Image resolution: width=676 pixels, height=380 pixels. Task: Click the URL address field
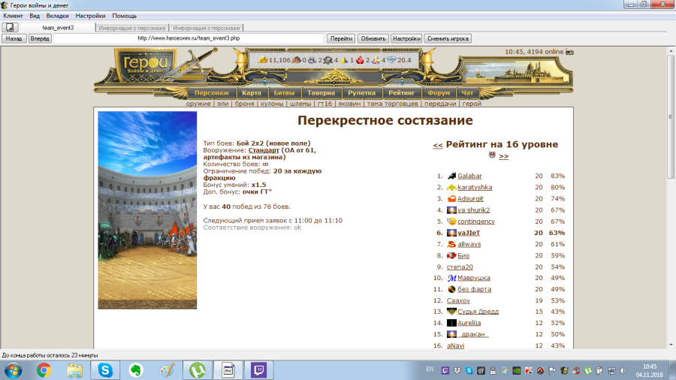pos(189,38)
